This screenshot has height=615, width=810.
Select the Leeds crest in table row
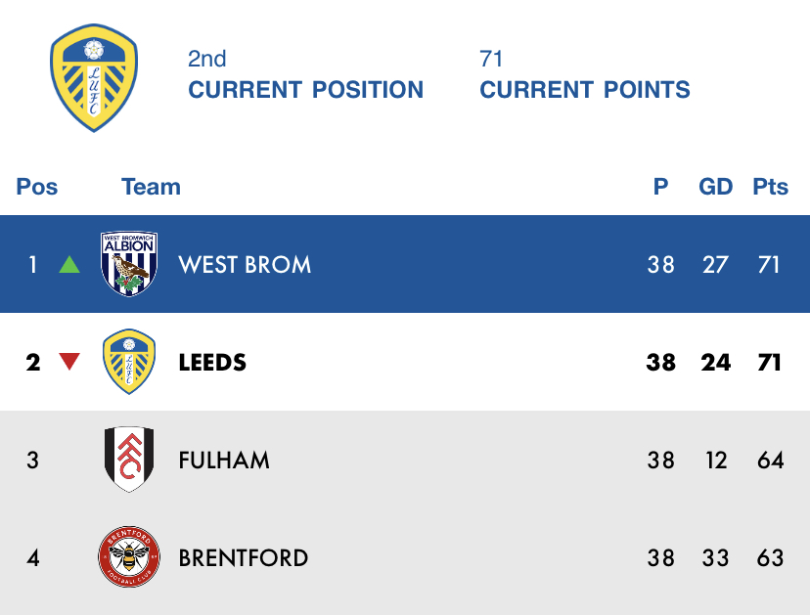point(129,362)
